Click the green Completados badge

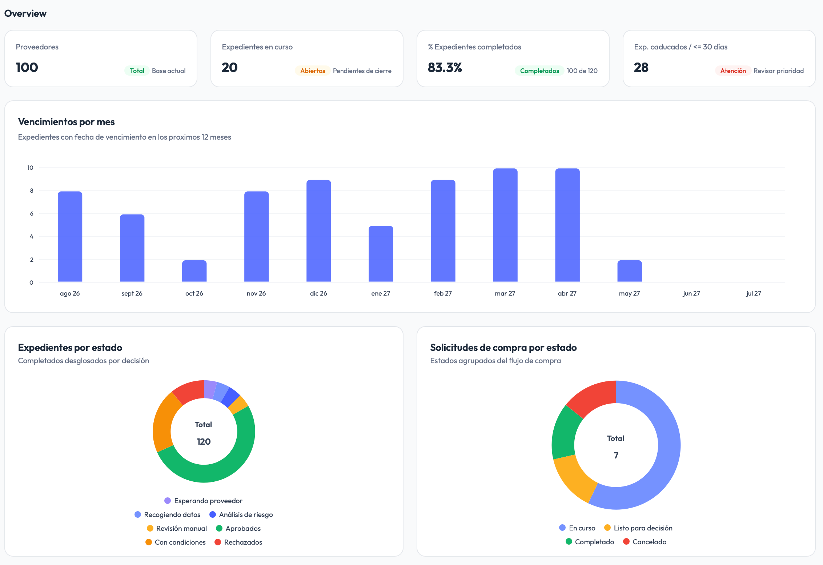pos(539,71)
